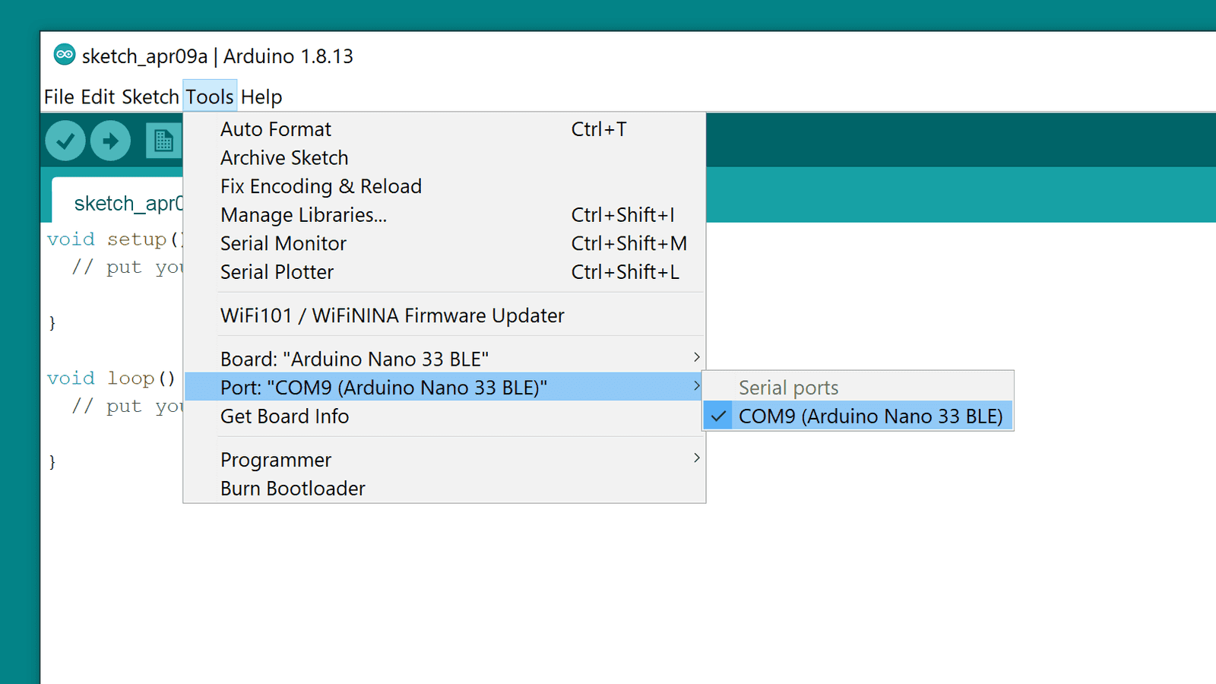This screenshot has width=1216, height=684.
Task: Click the New sketch document icon
Action: click(x=163, y=141)
